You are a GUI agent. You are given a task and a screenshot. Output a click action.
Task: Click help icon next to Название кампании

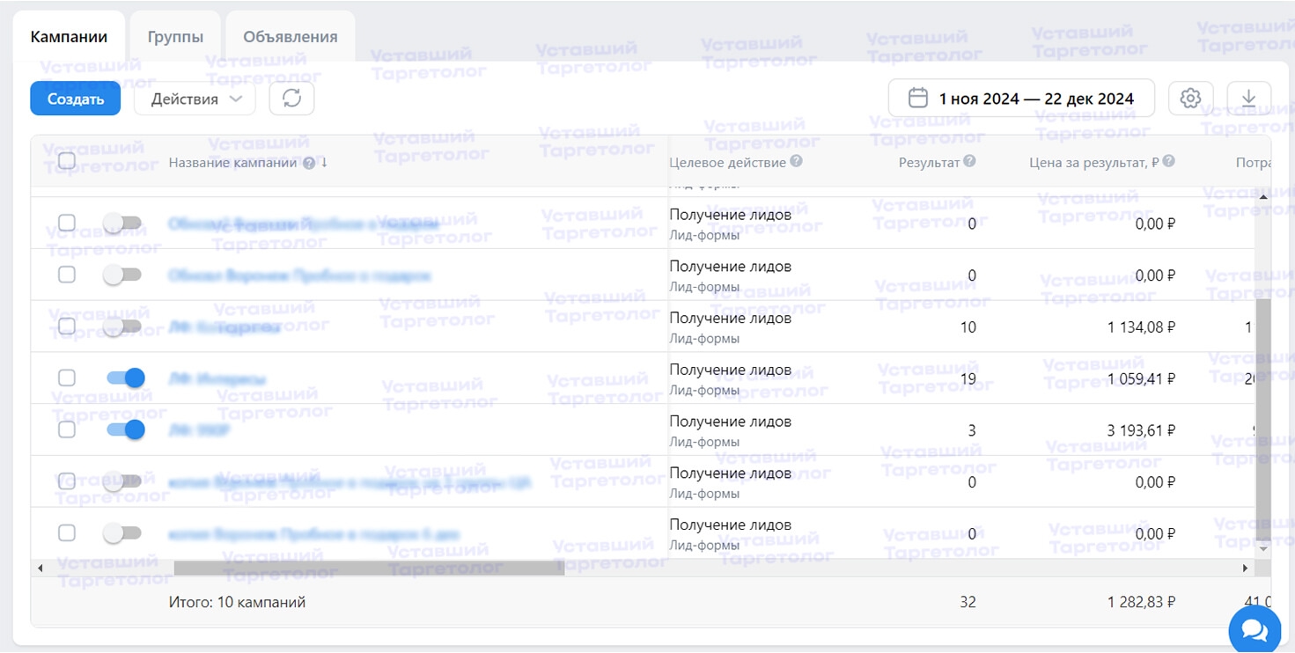[309, 163]
